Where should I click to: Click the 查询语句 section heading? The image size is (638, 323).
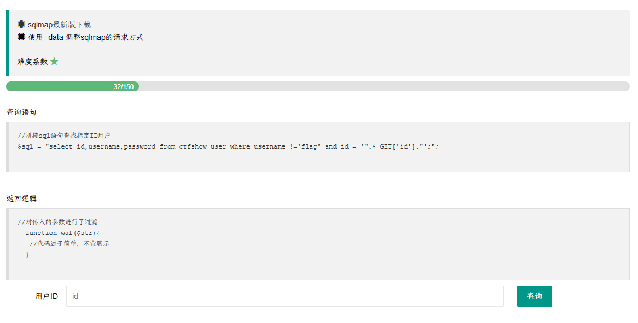tap(21, 112)
